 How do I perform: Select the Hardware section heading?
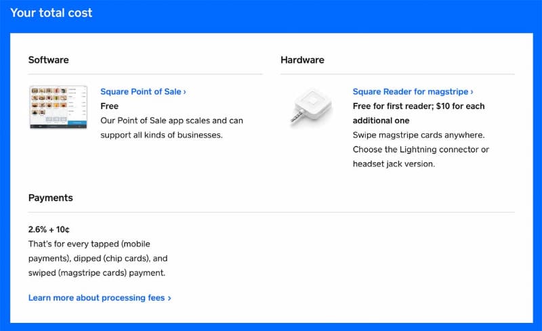click(302, 60)
